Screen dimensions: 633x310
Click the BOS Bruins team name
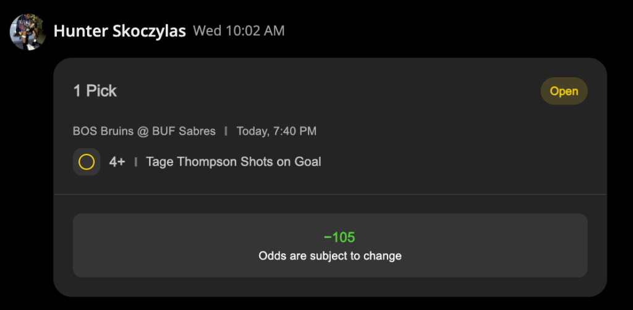pyautogui.click(x=104, y=131)
